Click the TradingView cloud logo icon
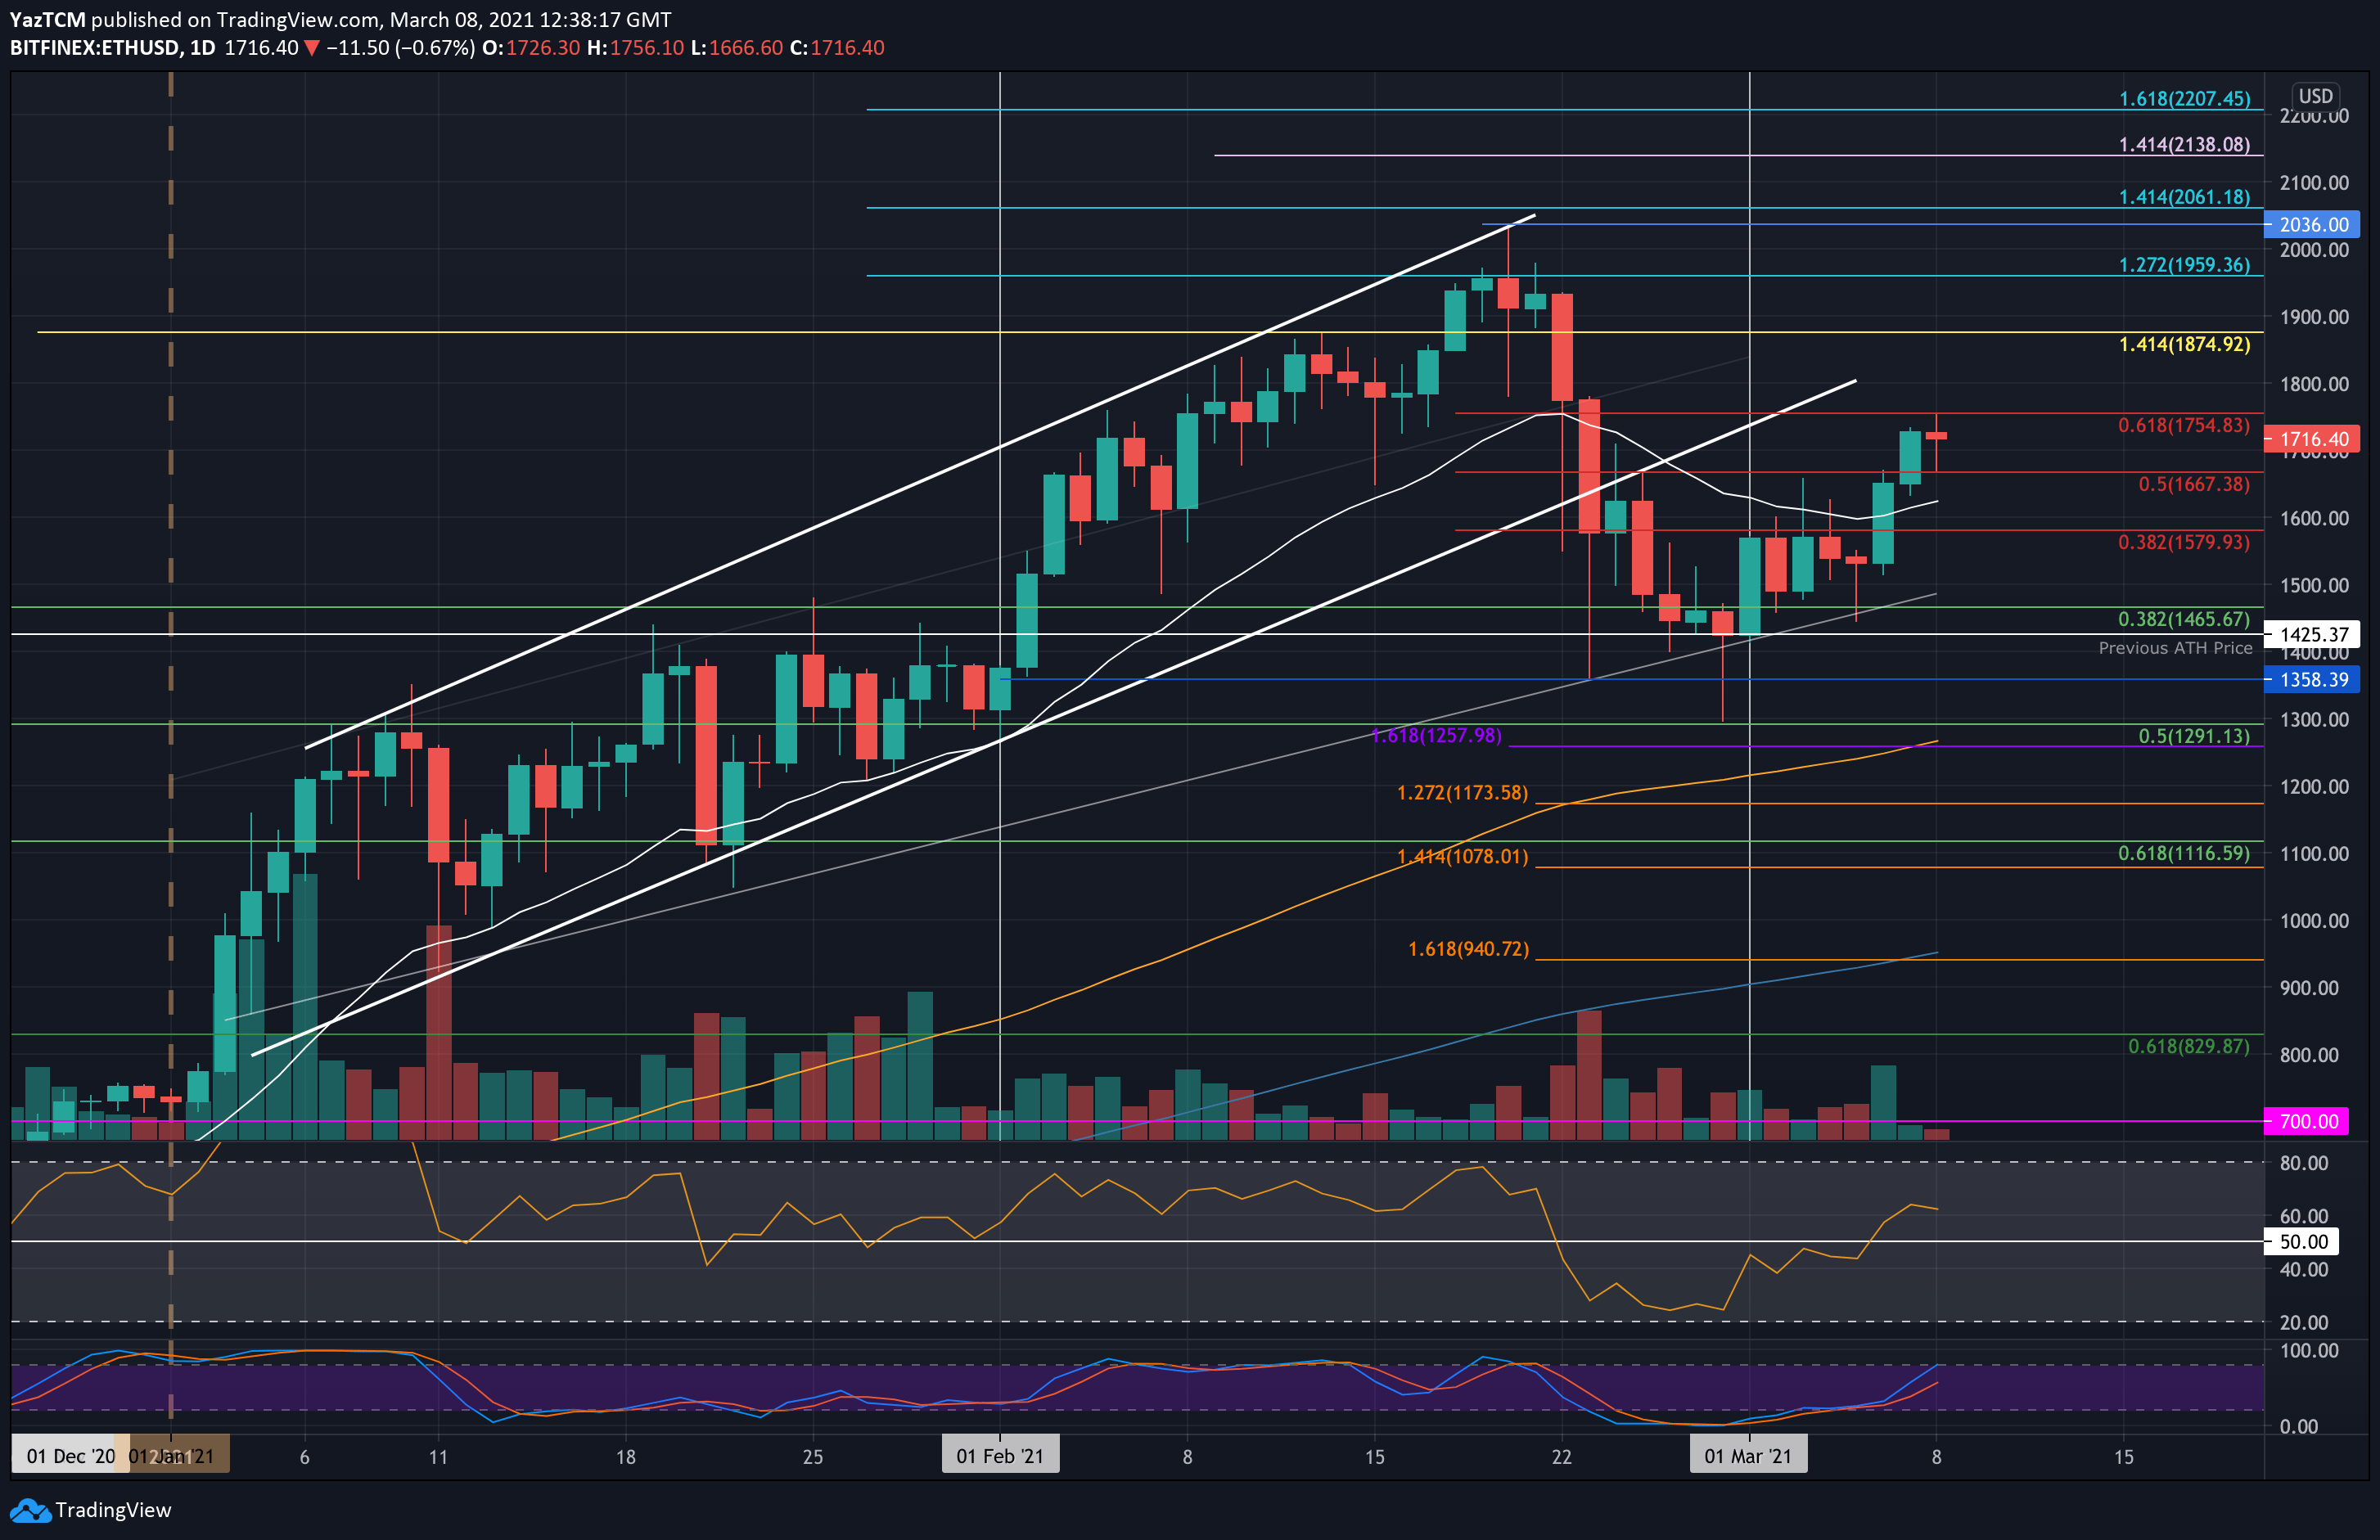This screenshot has height=1540, width=2380. tap(29, 1510)
